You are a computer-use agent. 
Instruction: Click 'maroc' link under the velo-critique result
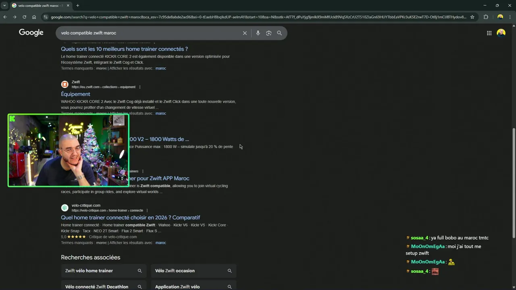click(x=160, y=242)
